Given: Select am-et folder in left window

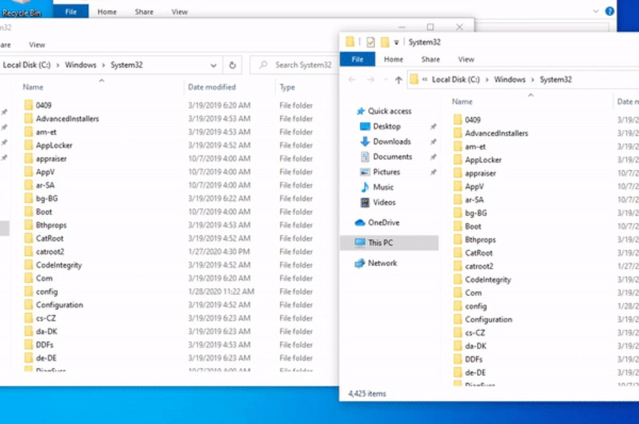Looking at the screenshot, I should (x=46, y=132).
